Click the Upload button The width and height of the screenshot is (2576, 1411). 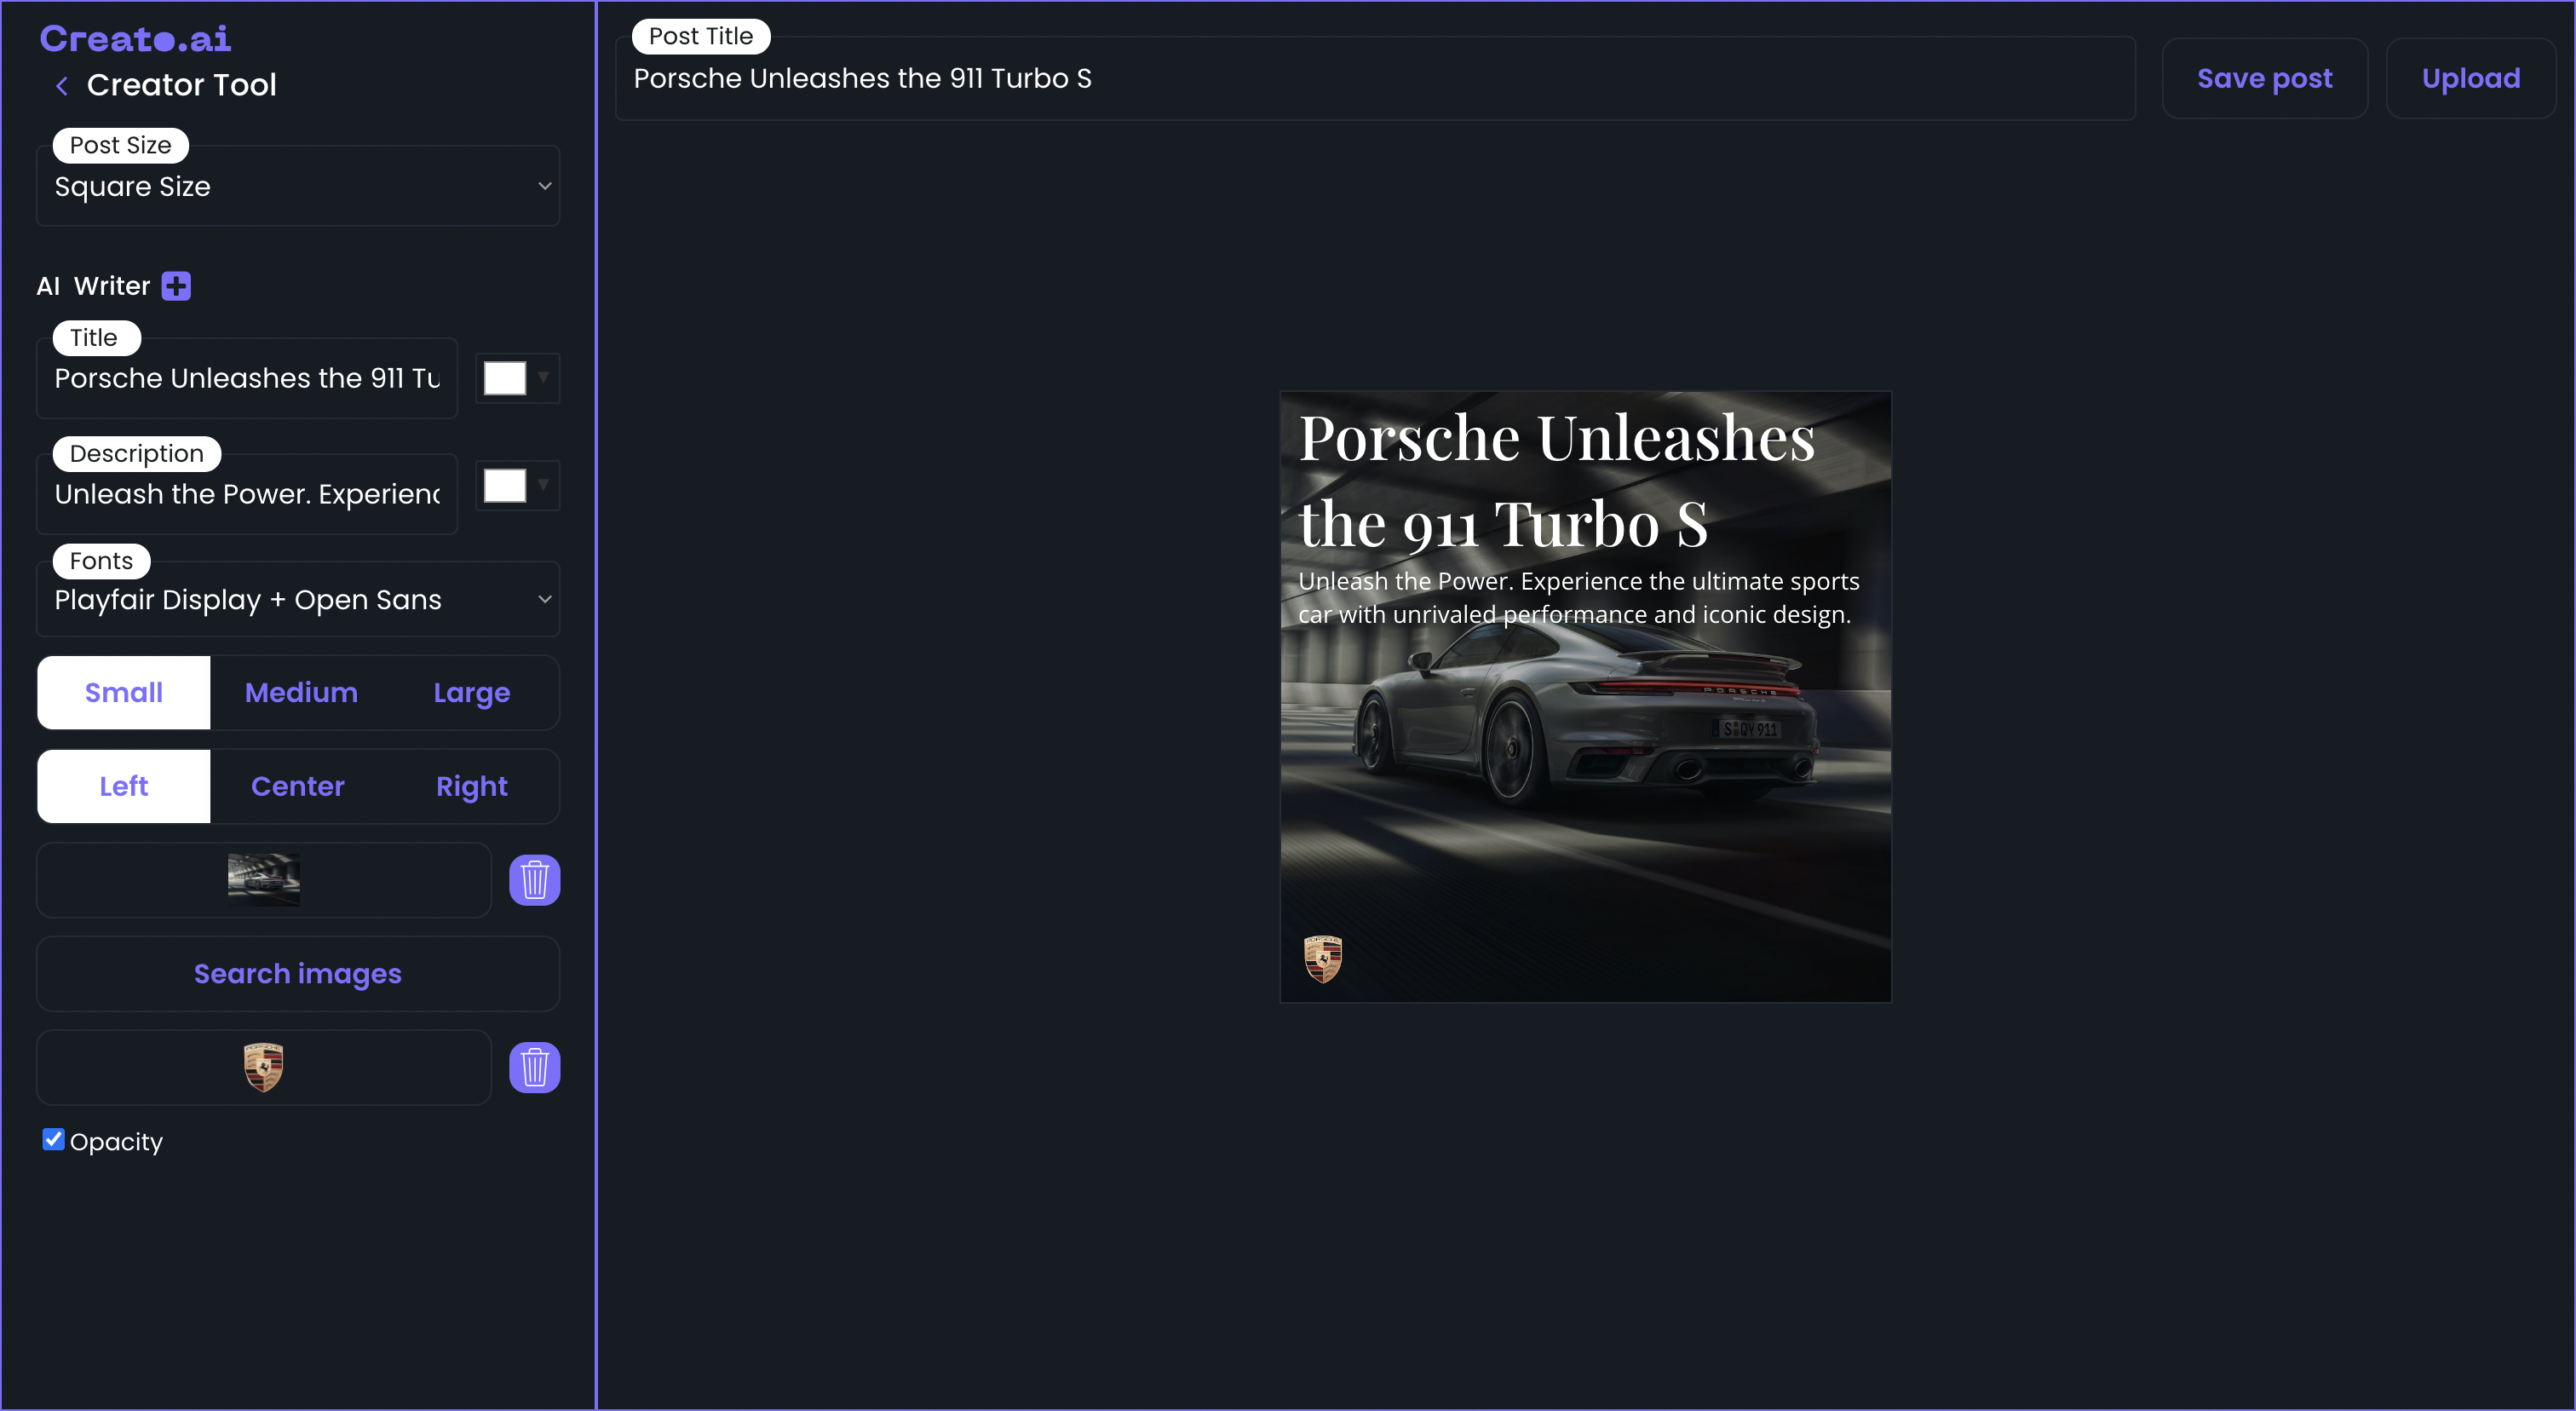pyautogui.click(x=2471, y=78)
